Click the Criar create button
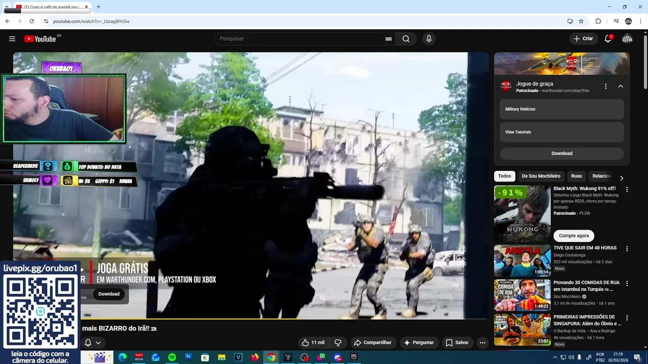Image resolution: width=648 pixels, height=364 pixels. coord(583,39)
